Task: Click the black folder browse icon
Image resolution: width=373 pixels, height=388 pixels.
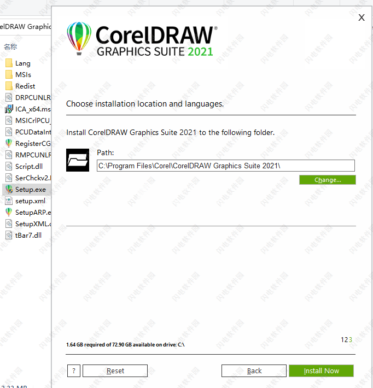Action: [x=78, y=160]
